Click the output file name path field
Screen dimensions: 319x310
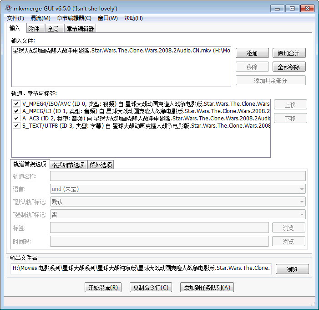141,269
